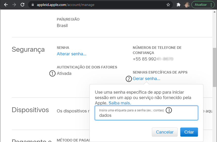Click the vertical scrollbar thumb
The height and width of the screenshot is (142, 217).
click(x=214, y=67)
